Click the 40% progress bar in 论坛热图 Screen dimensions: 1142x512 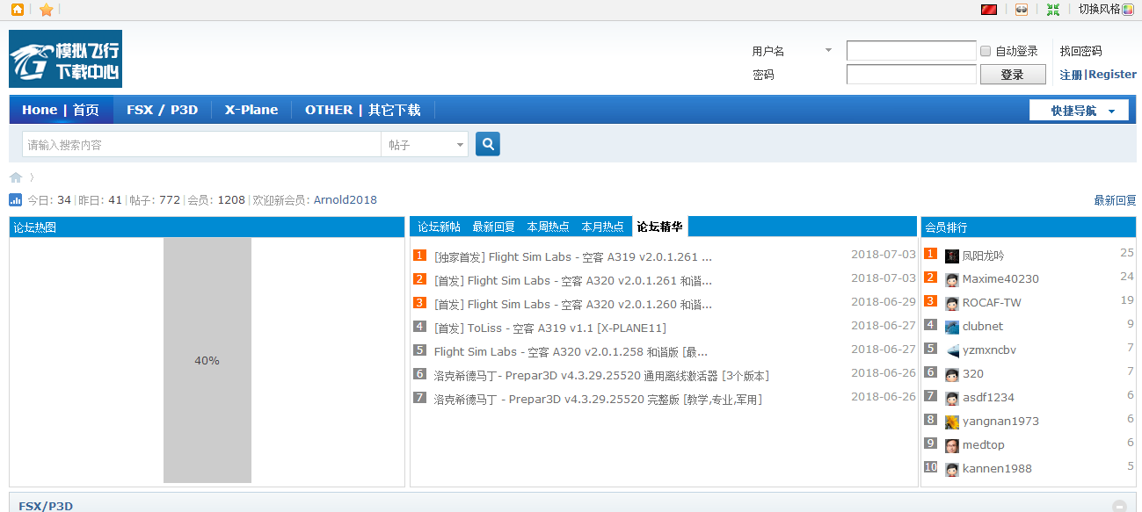(x=207, y=360)
